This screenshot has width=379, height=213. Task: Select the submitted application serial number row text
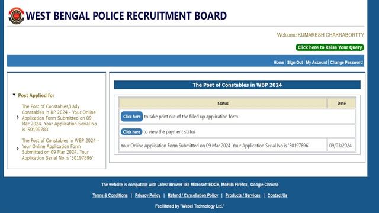click(215, 146)
